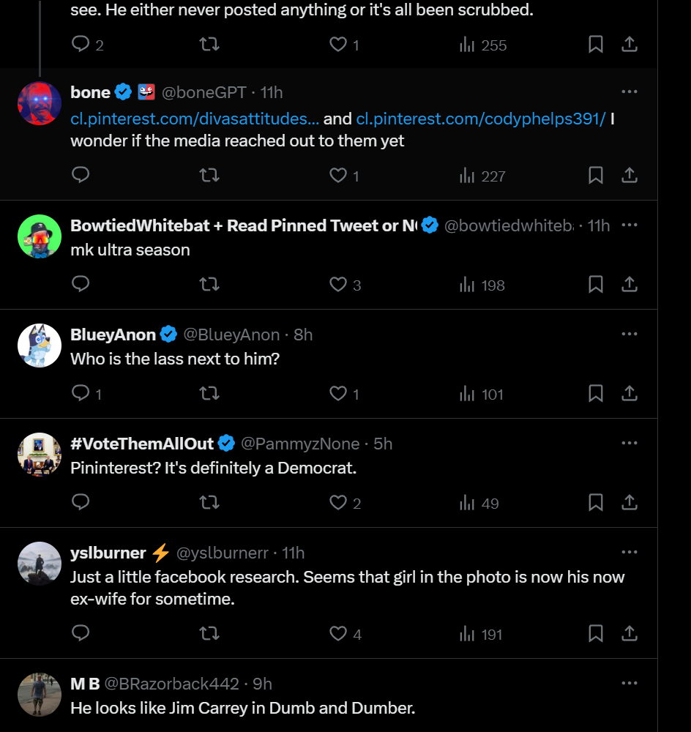
Task: Like yslburner's ex-wife tweet
Action: [345, 633]
